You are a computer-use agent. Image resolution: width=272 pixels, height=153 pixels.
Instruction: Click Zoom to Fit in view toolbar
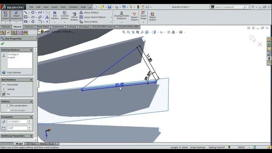(x=124, y=32)
